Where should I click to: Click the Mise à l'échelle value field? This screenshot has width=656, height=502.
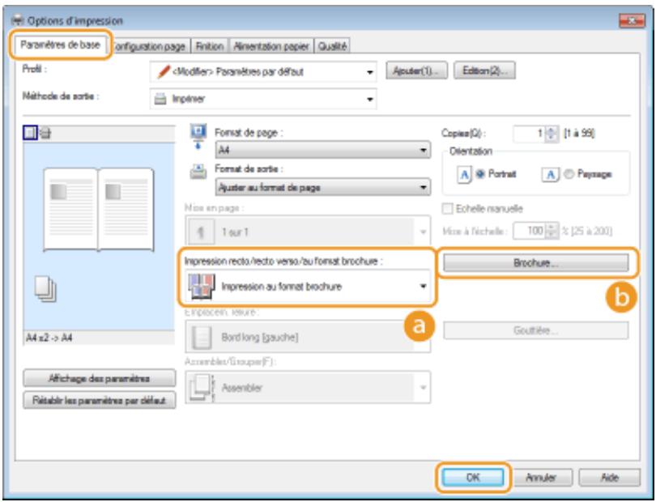(x=530, y=231)
